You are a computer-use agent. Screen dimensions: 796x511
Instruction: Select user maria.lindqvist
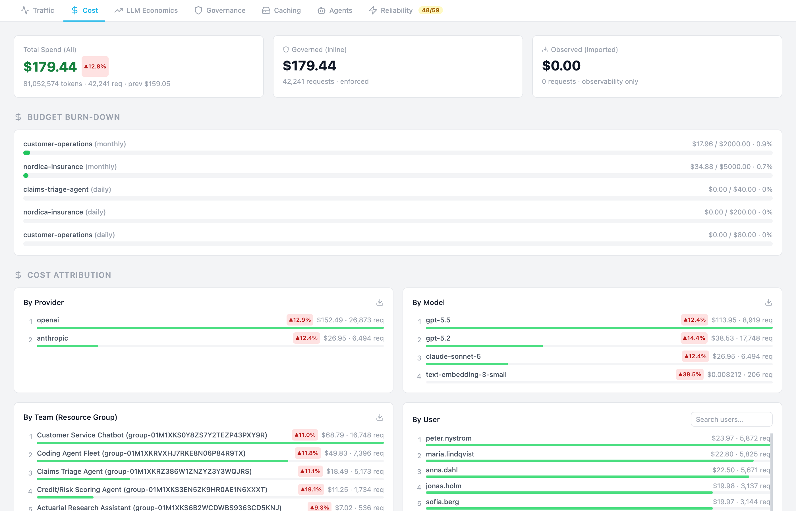coord(591,456)
